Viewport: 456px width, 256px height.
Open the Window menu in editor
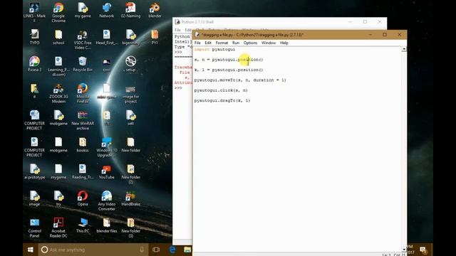[268, 43]
